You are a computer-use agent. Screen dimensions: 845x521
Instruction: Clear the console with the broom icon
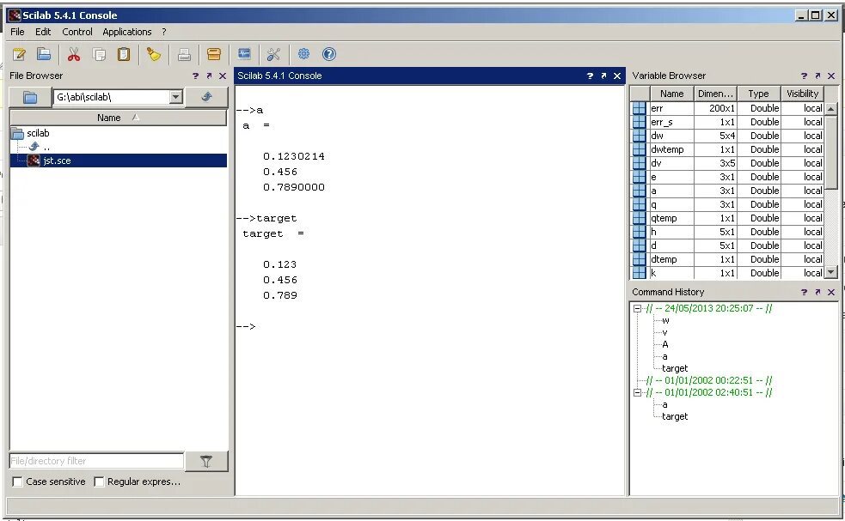154,54
